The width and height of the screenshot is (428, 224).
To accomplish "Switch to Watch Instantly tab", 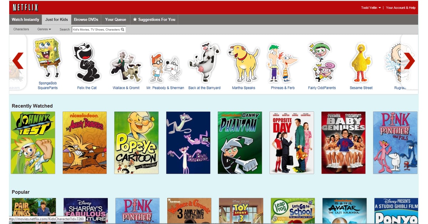I will coord(25,20).
